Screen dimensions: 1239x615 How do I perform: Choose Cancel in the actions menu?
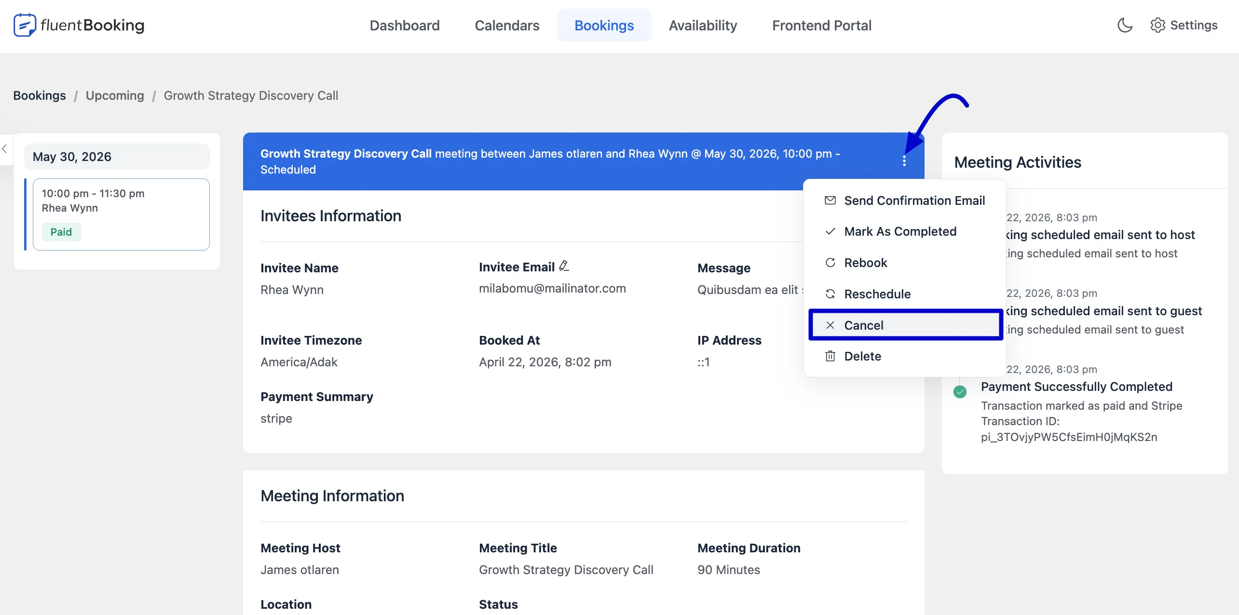coord(906,325)
